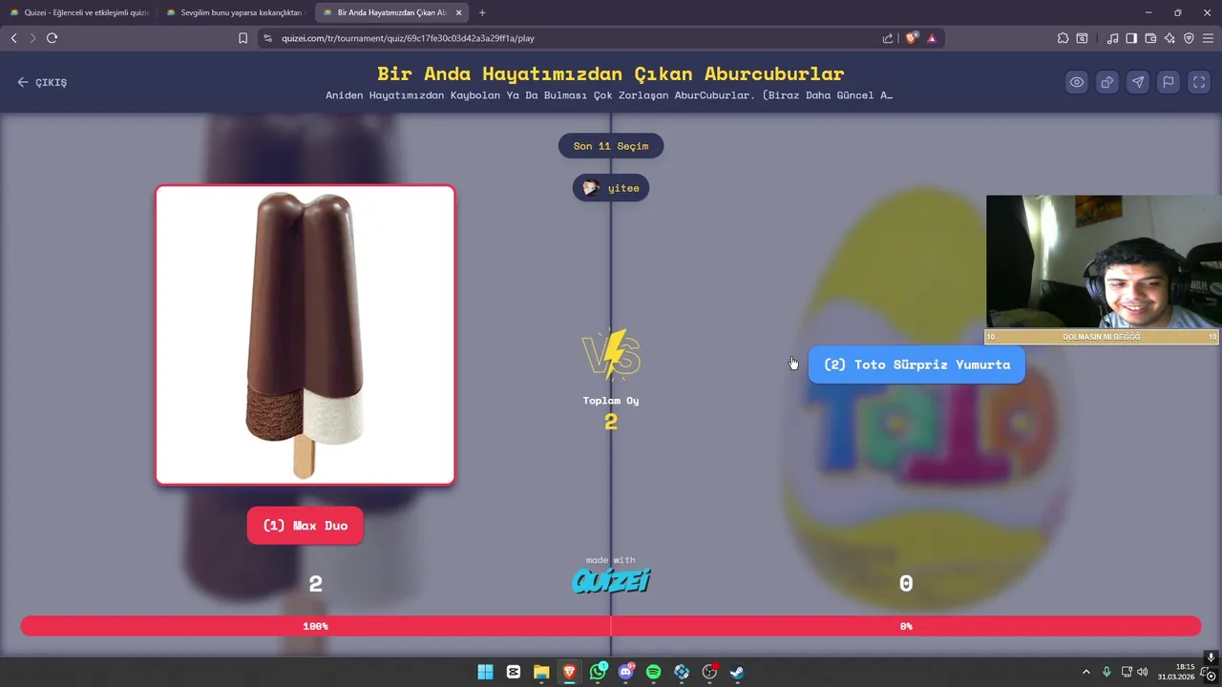Open the Windows Start button
This screenshot has height=687, width=1222.
click(x=485, y=672)
